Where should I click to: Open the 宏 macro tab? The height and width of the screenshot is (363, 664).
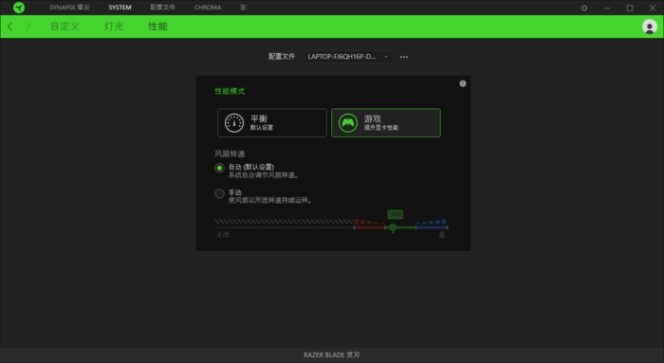tap(243, 8)
